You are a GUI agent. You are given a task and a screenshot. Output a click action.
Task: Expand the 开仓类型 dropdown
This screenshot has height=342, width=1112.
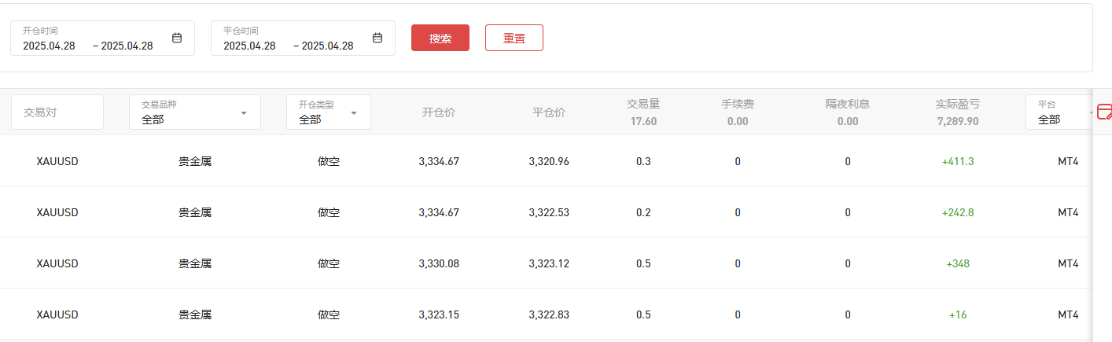[x=329, y=112]
